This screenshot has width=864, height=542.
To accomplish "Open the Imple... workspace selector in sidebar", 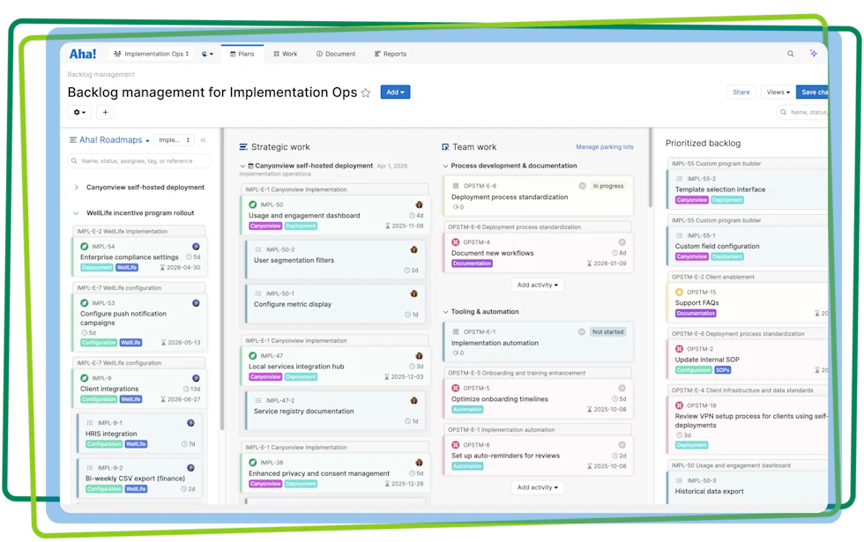I will tap(175, 140).
